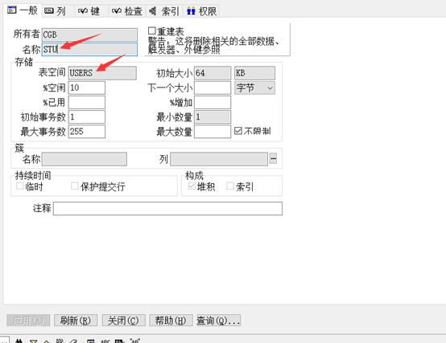Viewport: 446px width, 343px height.
Task: Switch to the 检查 tab
Action: [127, 11]
